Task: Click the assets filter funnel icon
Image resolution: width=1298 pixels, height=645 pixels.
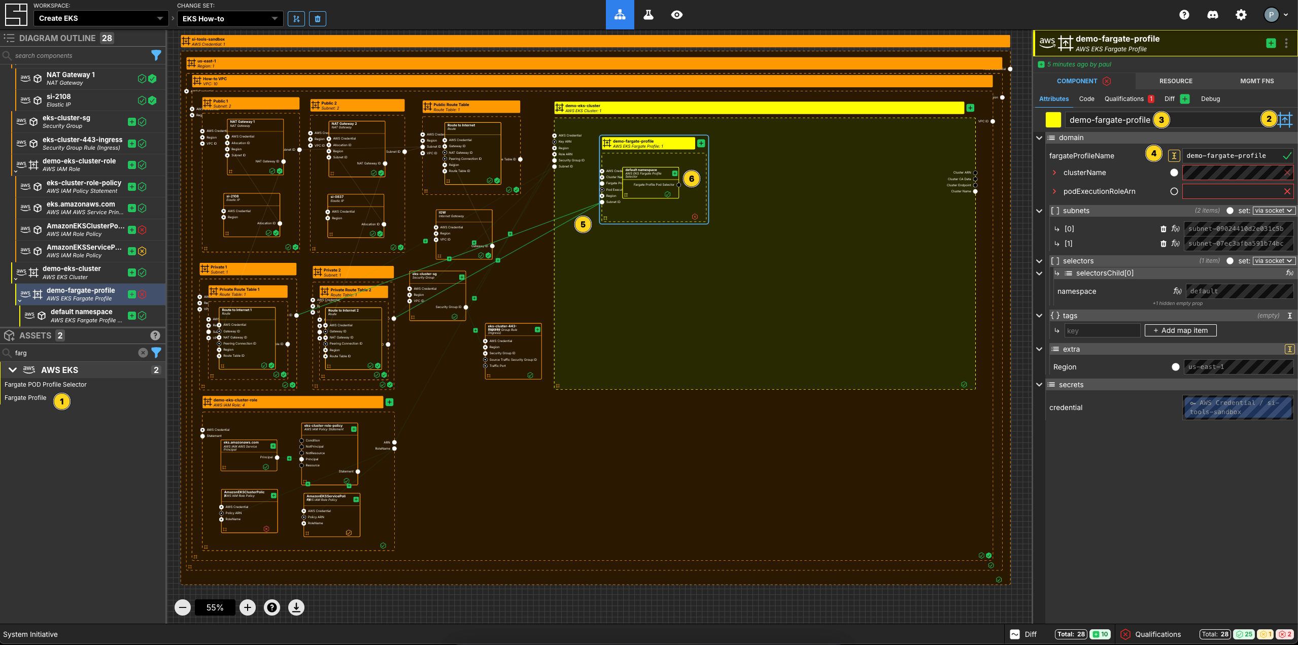Action: pyautogui.click(x=156, y=352)
